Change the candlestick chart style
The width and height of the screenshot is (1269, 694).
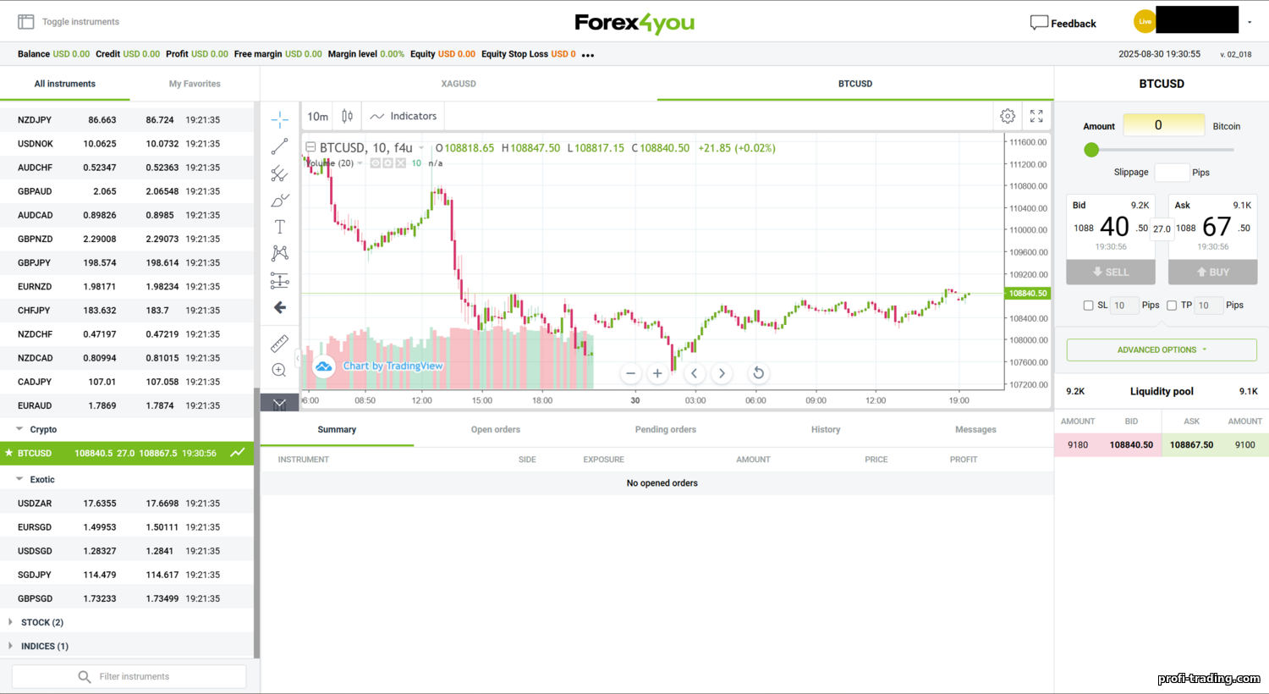[347, 116]
